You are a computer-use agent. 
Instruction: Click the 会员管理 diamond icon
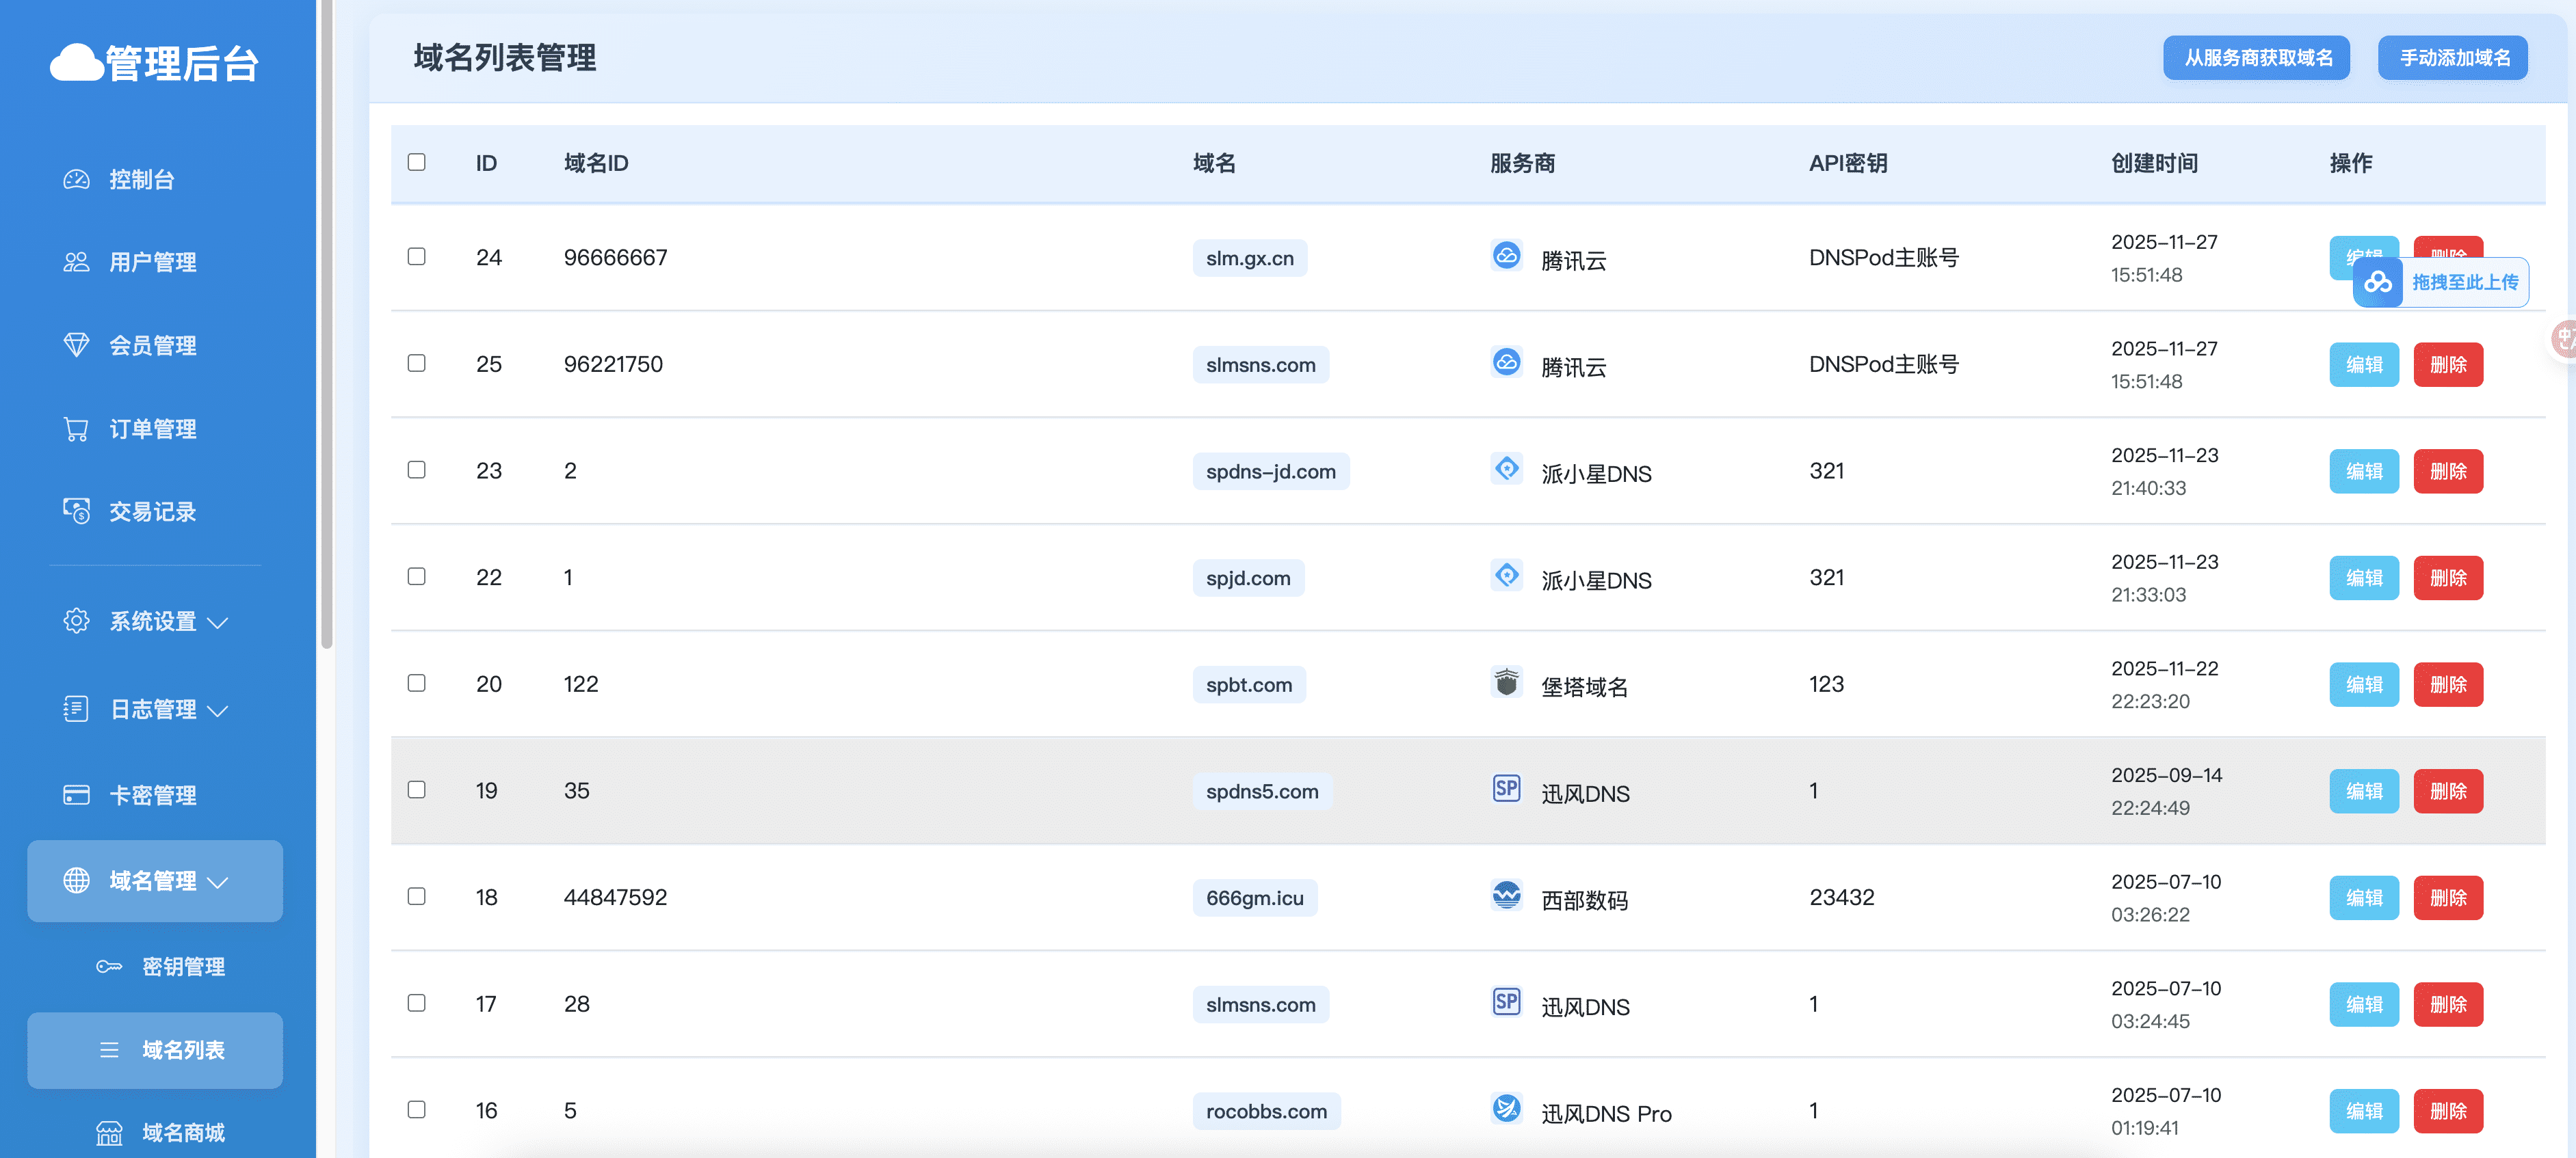pos(76,346)
